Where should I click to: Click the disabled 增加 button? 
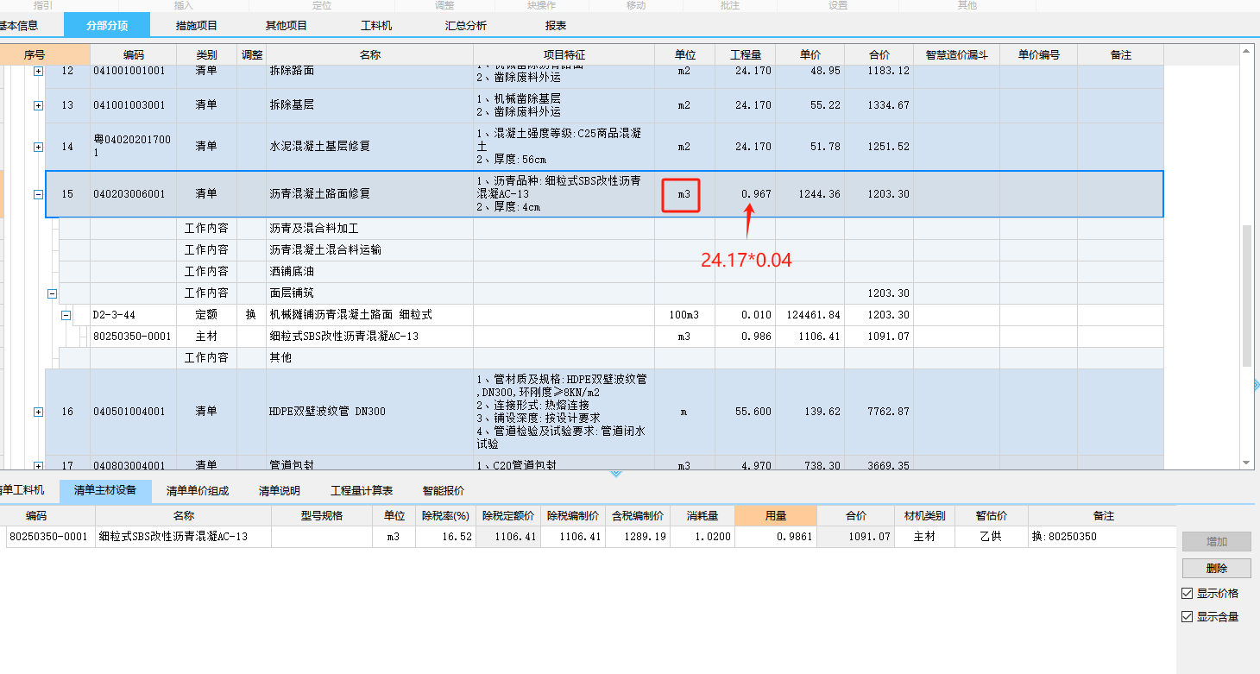pyautogui.click(x=1217, y=542)
